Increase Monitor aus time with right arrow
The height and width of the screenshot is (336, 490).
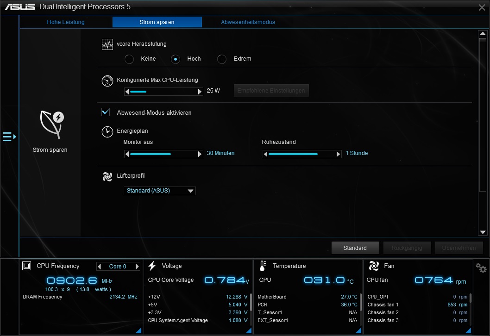click(x=200, y=154)
